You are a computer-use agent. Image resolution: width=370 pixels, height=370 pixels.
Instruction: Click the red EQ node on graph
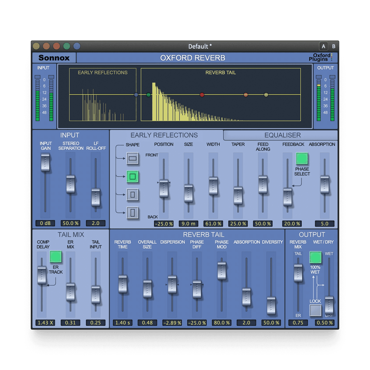click(x=202, y=95)
